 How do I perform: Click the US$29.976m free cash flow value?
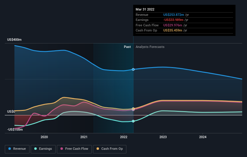[x=173, y=25]
